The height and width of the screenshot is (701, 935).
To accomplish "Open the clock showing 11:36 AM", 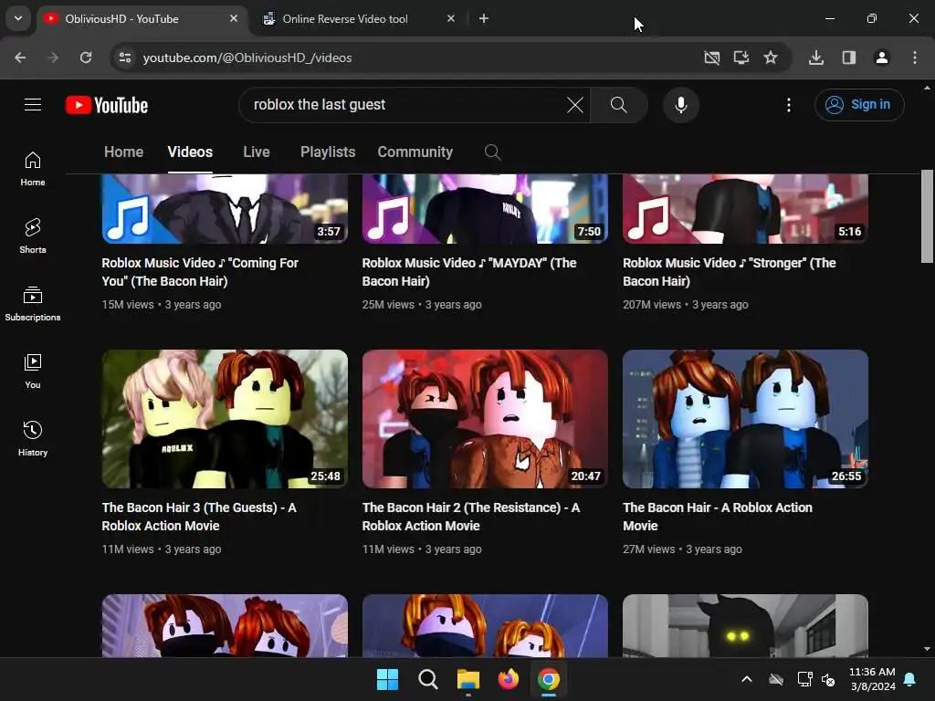I will coord(872,679).
